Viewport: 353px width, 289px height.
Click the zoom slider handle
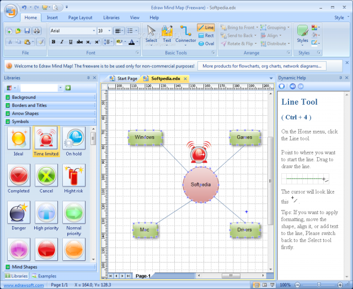coord(319,285)
